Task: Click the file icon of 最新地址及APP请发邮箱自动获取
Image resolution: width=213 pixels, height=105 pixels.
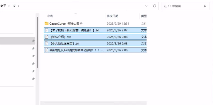Action: point(47,50)
